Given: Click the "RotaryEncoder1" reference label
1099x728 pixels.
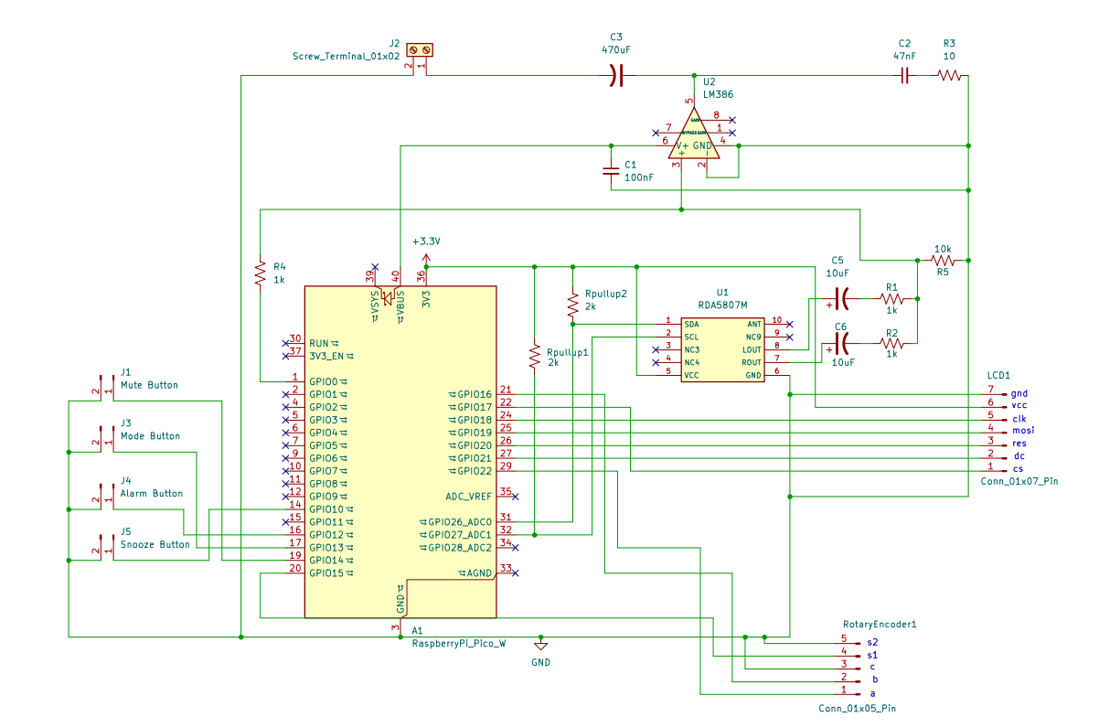Looking at the screenshot, I should point(880,624).
